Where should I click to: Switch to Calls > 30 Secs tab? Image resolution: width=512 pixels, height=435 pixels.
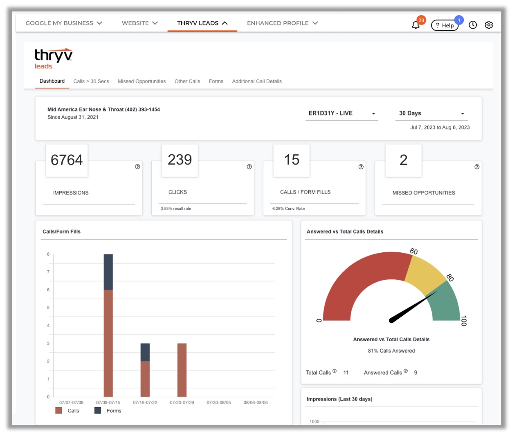91,82
